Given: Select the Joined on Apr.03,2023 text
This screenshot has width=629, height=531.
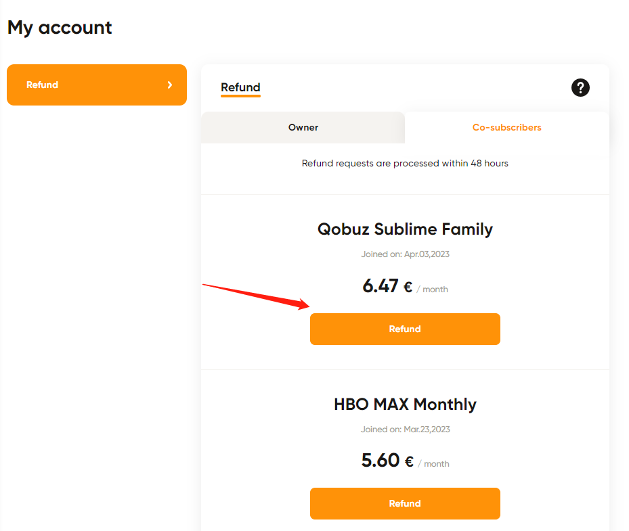Looking at the screenshot, I should pos(405,254).
